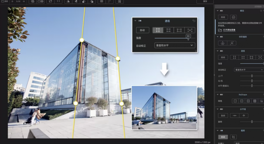Select horizontal/vertical volume deformation icon
The height and width of the screenshot is (144, 264).
click(223, 43)
